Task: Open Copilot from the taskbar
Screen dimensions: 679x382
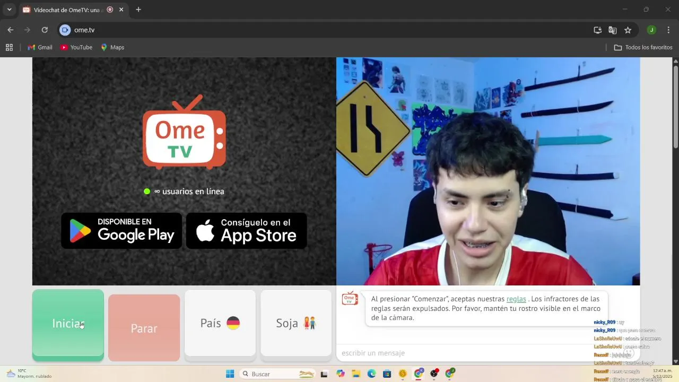Action: [341, 374]
